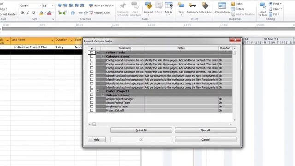The height and width of the screenshot is (166, 295).
Task: Click the Link Tasks chain icon
Action: point(80,12)
